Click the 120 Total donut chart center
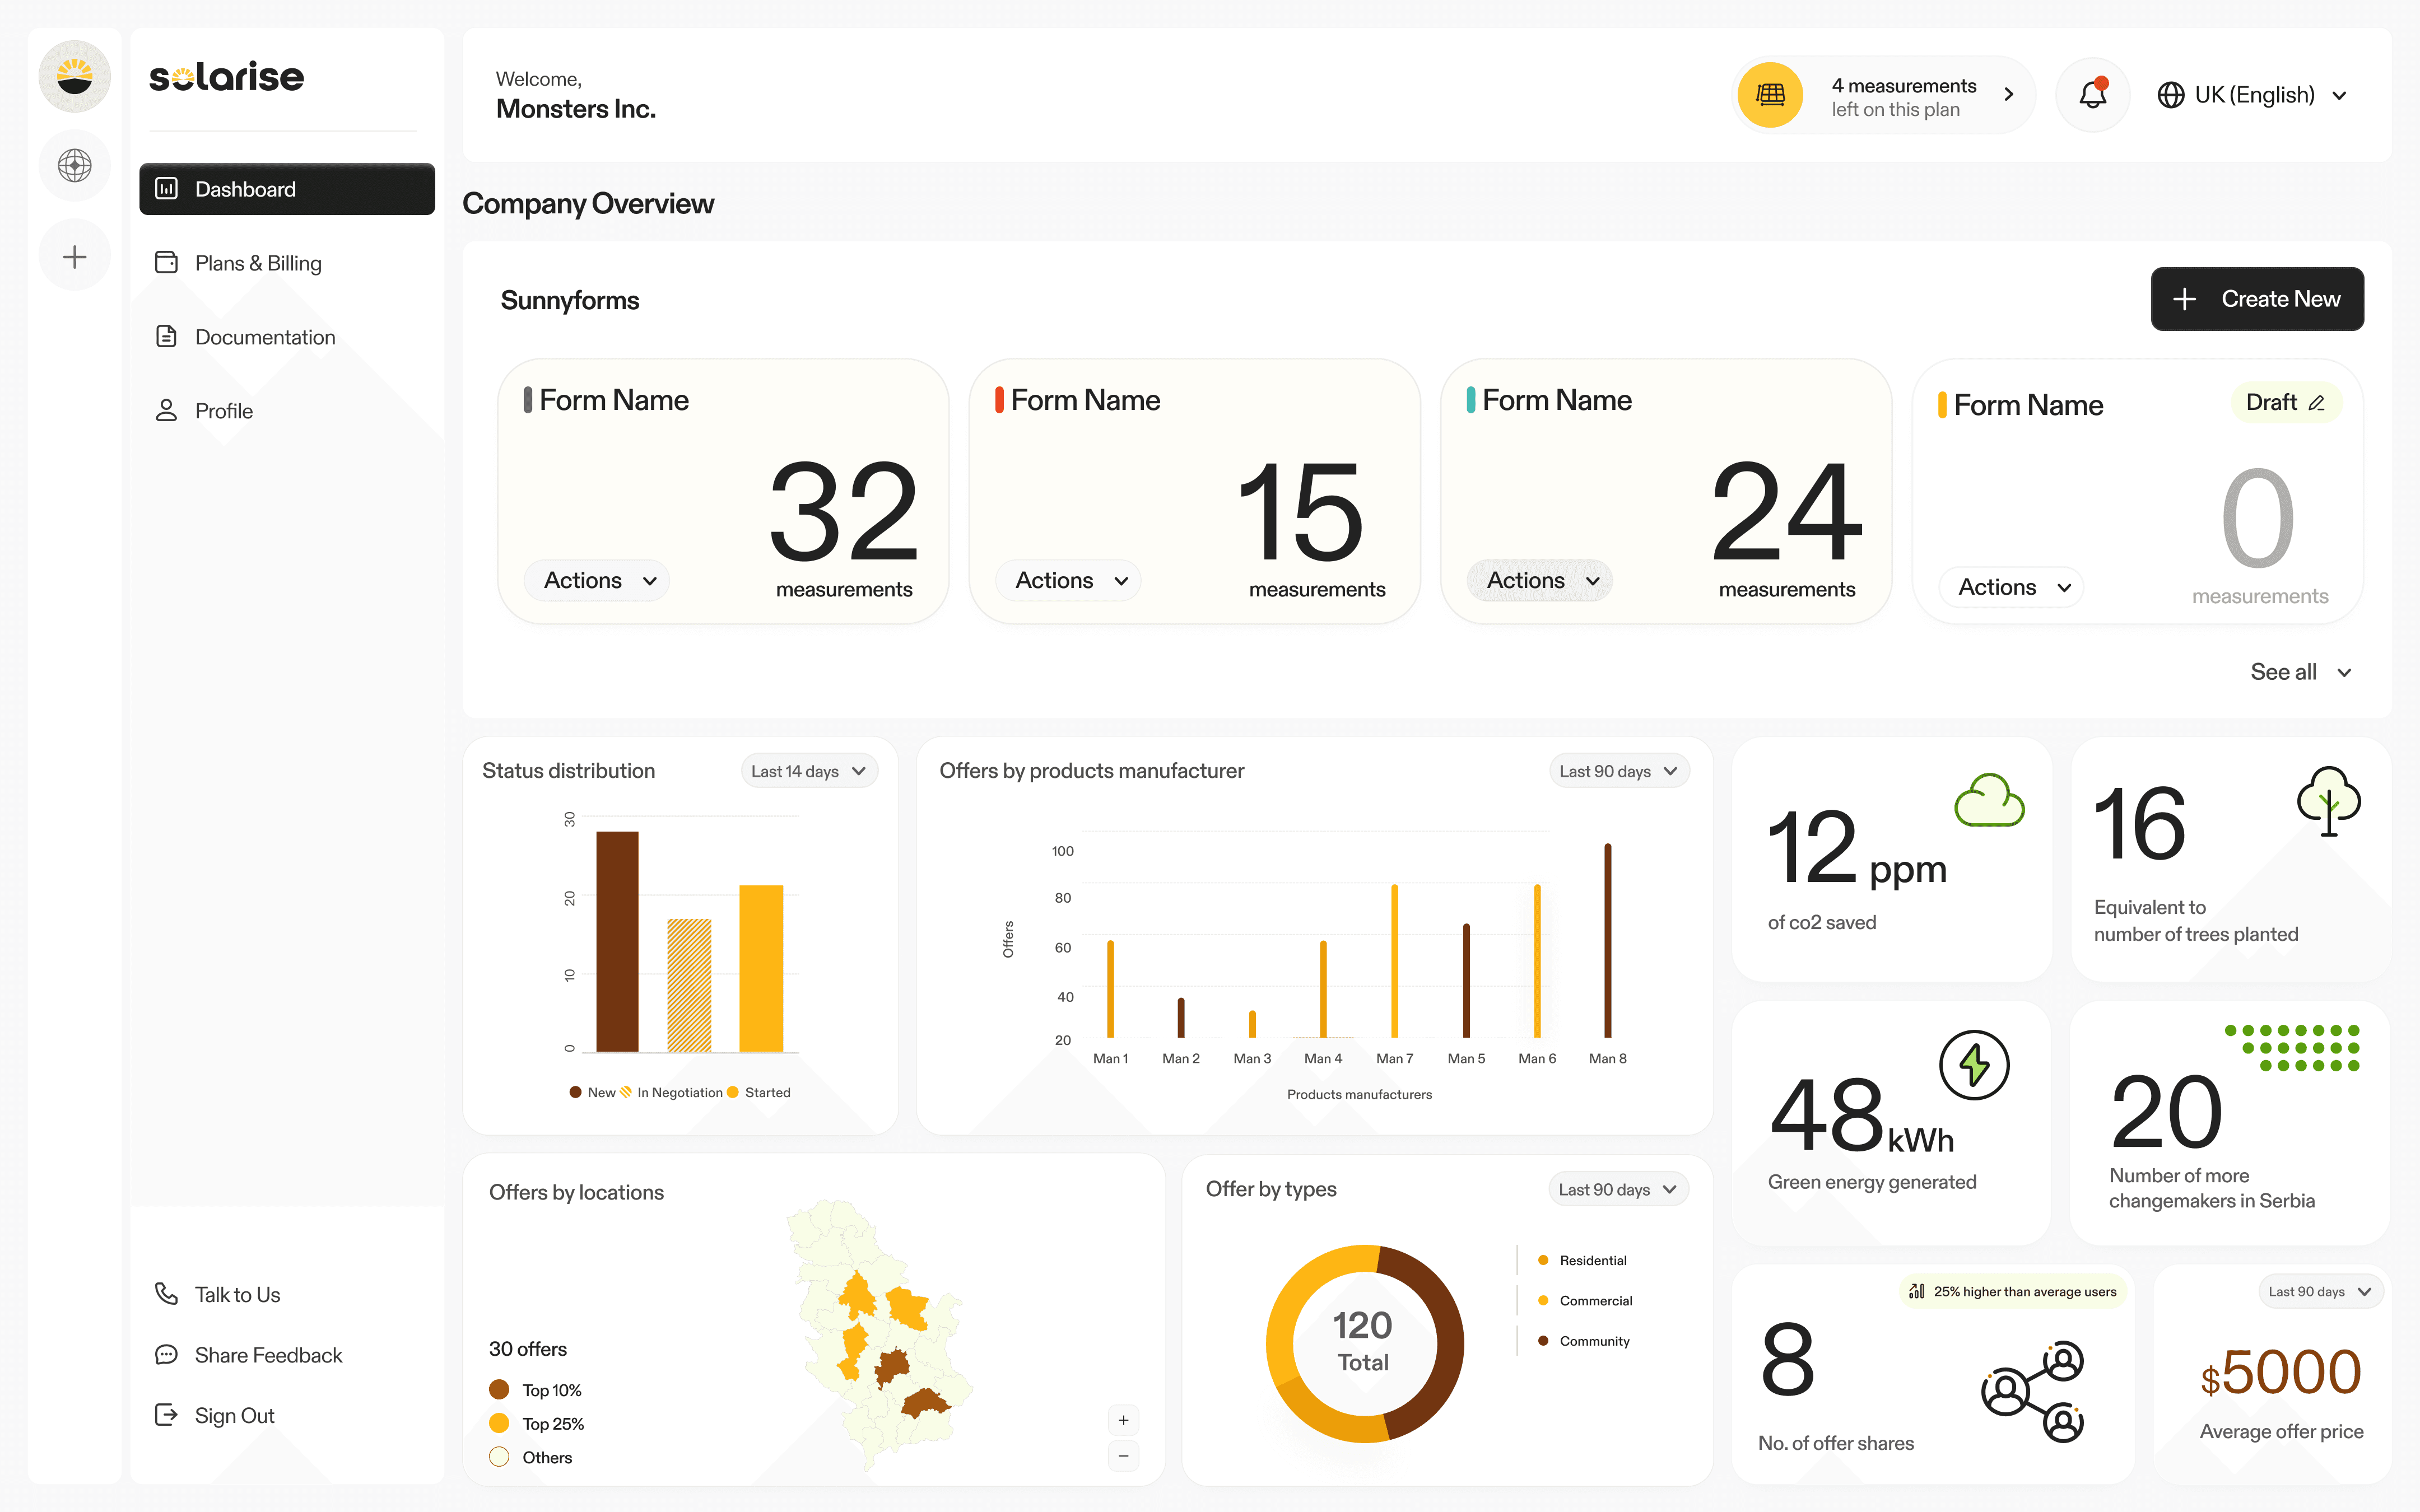The width and height of the screenshot is (2420, 1512). point(1364,1342)
